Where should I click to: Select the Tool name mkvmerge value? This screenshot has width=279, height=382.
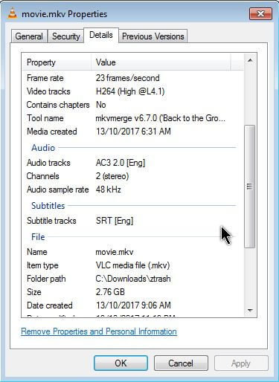point(161,118)
